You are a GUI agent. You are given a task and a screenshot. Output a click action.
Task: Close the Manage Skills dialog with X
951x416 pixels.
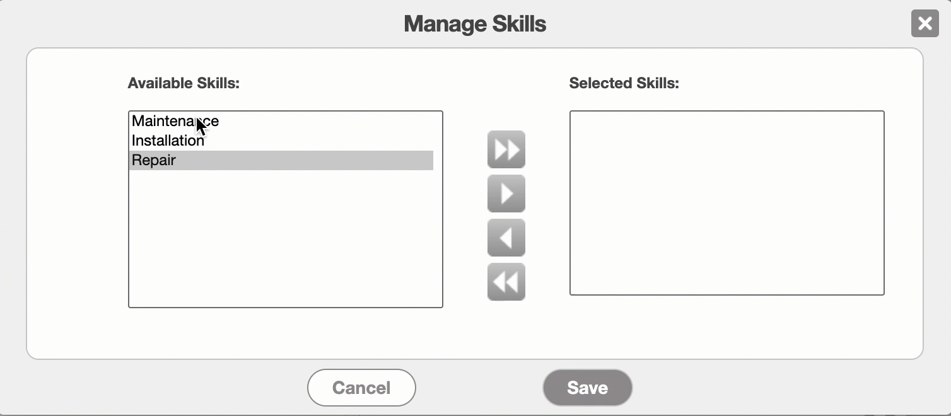click(925, 24)
